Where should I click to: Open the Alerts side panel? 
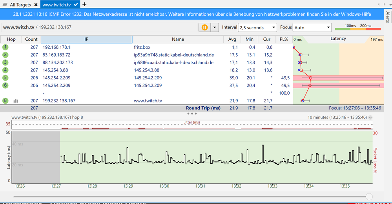(388, 17)
